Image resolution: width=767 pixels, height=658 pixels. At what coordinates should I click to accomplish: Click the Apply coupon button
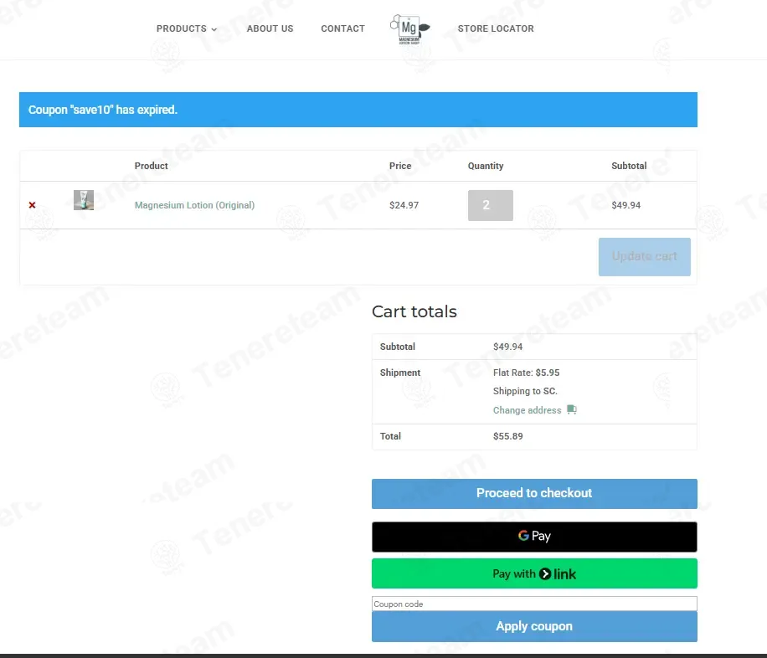pos(534,627)
